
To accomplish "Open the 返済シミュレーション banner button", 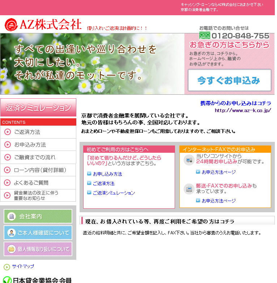I will pos(38,107).
